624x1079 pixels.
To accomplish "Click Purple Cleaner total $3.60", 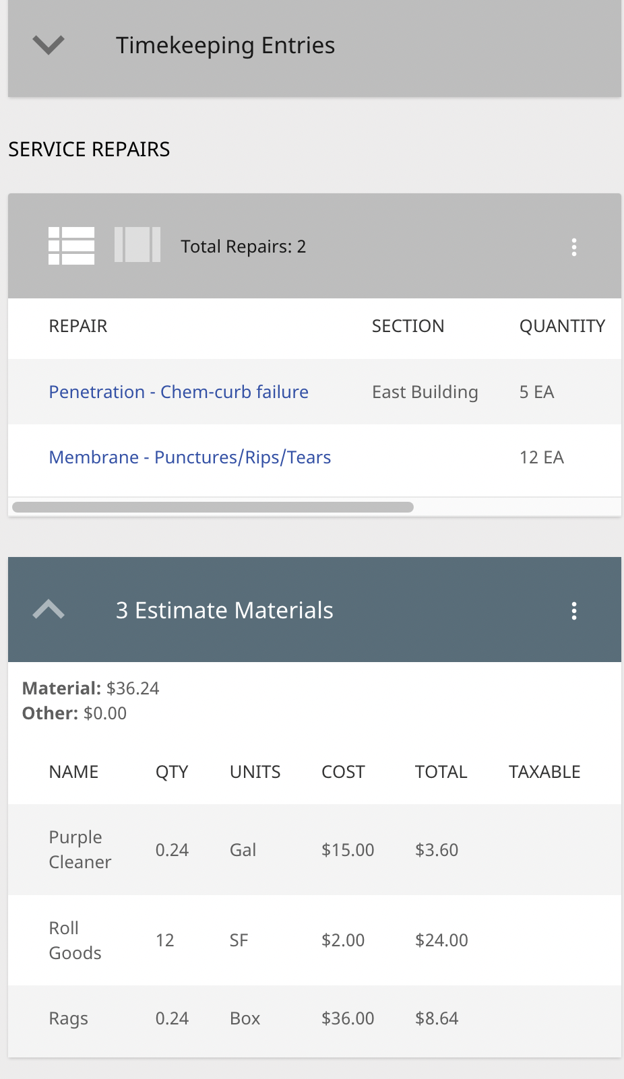I will [437, 850].
